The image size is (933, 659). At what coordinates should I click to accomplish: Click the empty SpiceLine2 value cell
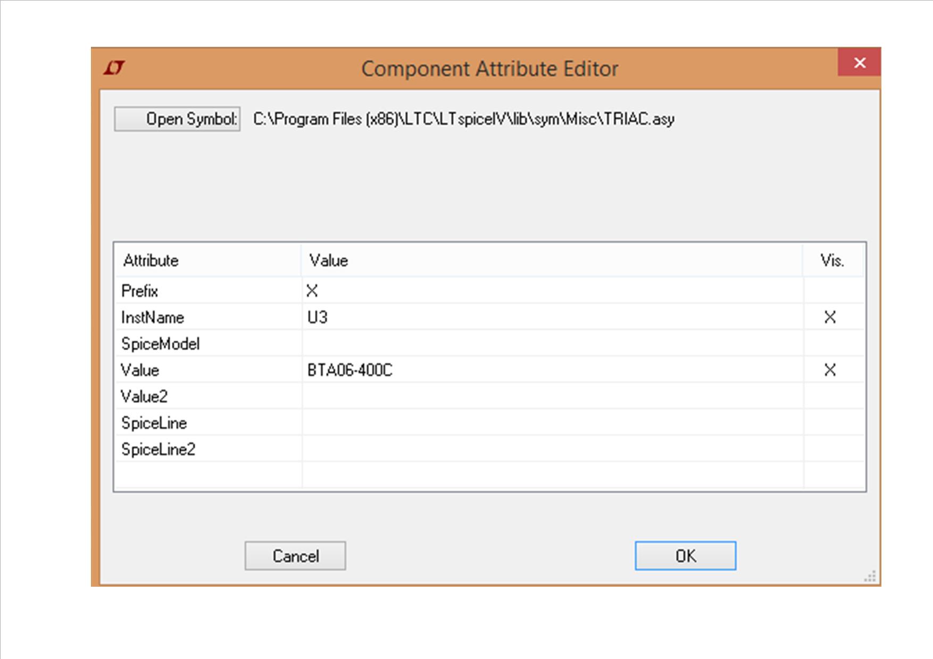552,450
